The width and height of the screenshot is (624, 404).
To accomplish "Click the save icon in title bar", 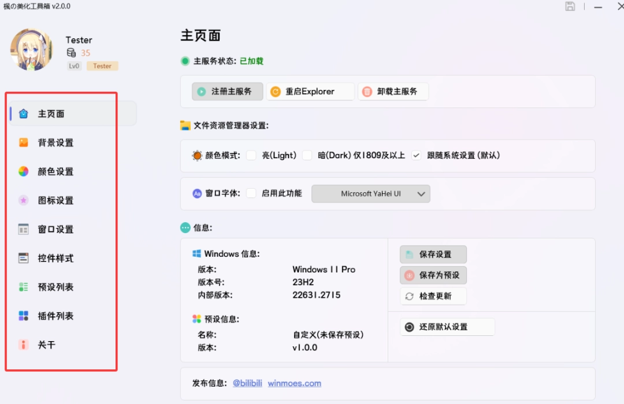I will (570, 6).
